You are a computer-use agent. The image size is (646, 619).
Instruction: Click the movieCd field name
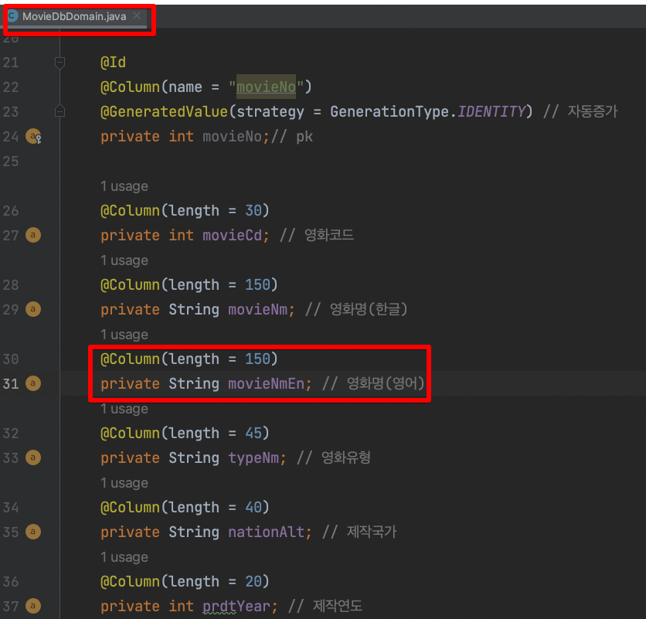[233, 236]
